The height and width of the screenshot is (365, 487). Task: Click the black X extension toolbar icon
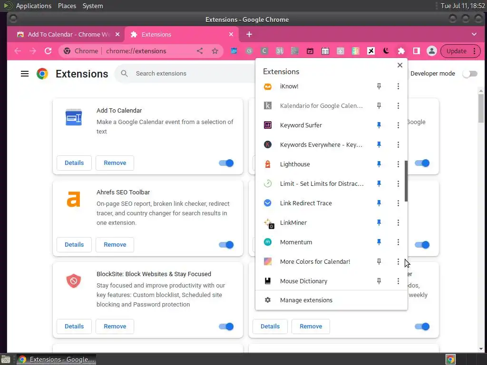click(371, 51)
